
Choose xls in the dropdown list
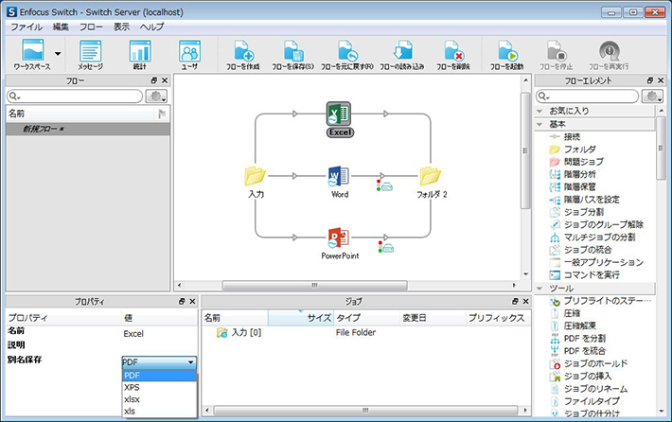159,412
